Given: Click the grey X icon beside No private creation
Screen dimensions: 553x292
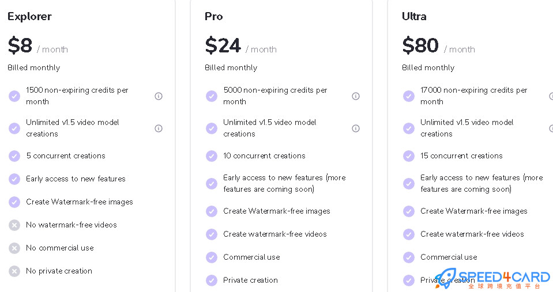Looking at the screenshot, I should [14, 271].
